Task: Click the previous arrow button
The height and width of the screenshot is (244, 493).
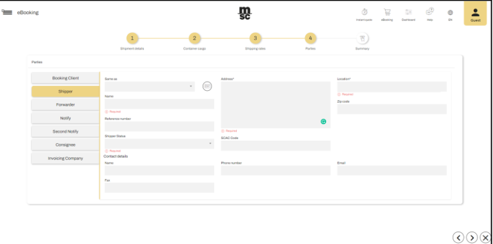Action: point(458,237)
